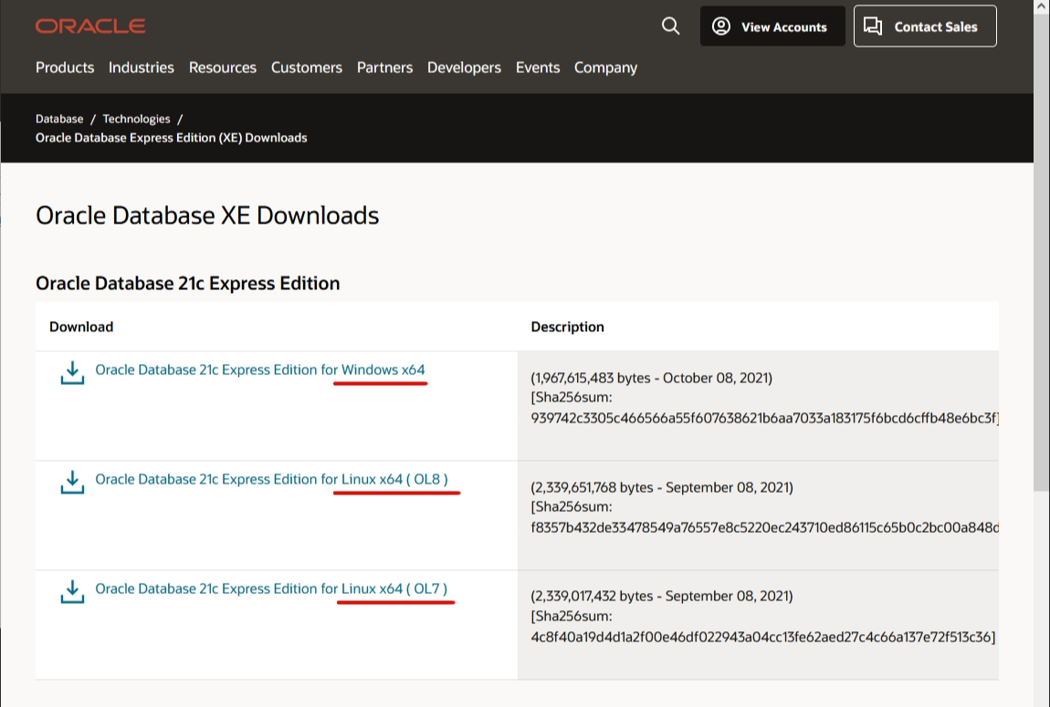Open the Customers menu
The width and height of the screenshot is (1050, 707).
(x=307, y=68)
